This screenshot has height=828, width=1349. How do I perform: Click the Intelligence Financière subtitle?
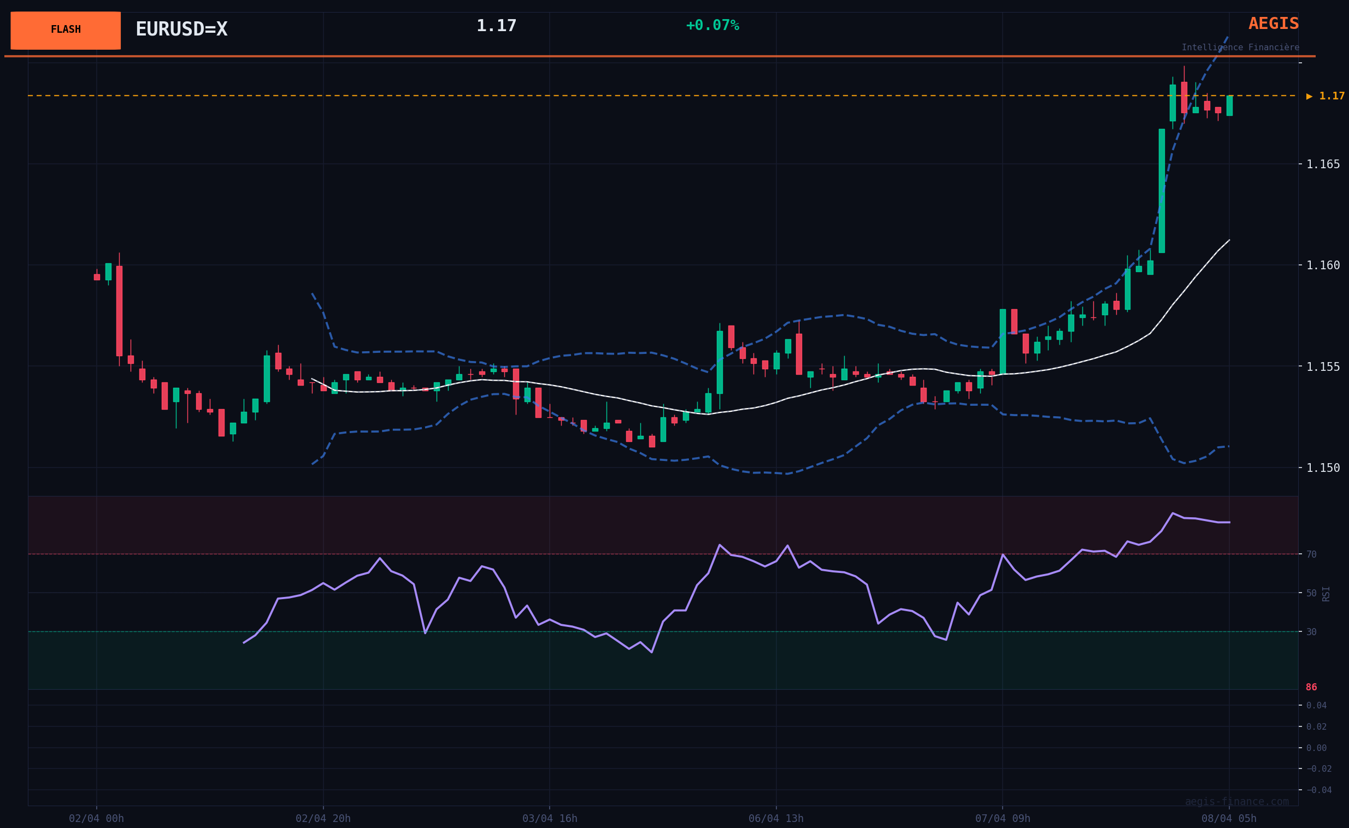(1240, 48)
